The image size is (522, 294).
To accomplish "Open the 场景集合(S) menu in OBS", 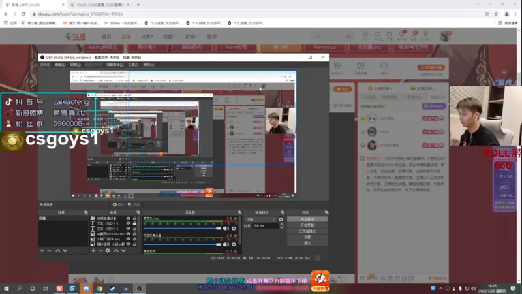I will (x=115, y=65).
